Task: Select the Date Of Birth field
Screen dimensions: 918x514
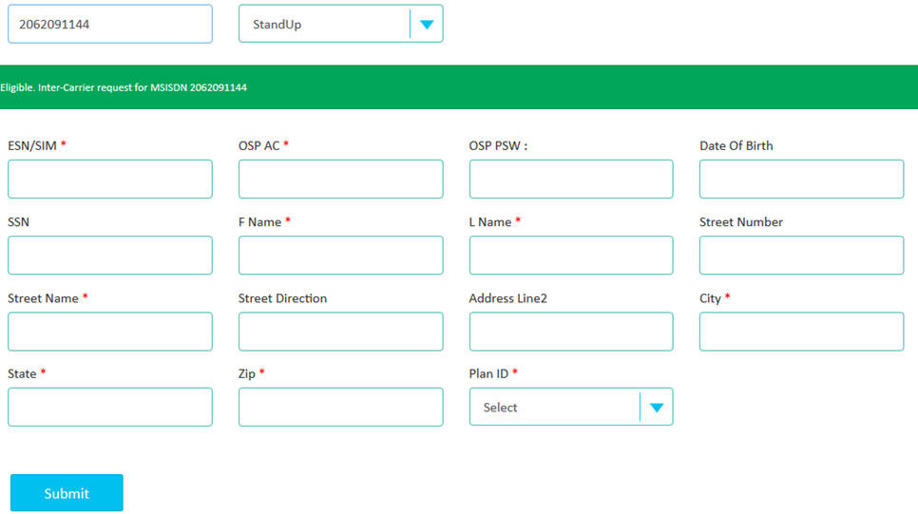Action: [801, 180]
